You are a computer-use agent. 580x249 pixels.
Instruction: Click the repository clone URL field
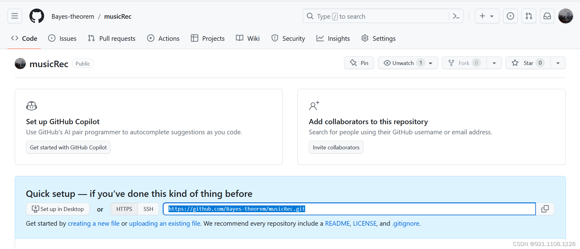coord(349,209)
